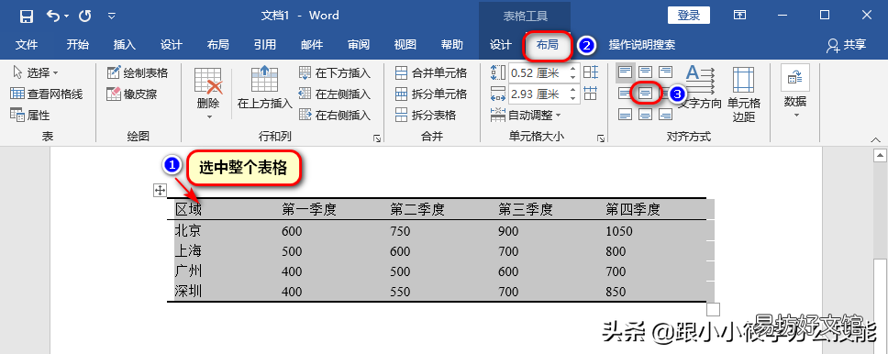888x354 pixels.
Task: Click 在下方插入 insert below
Action: (335, 72)
